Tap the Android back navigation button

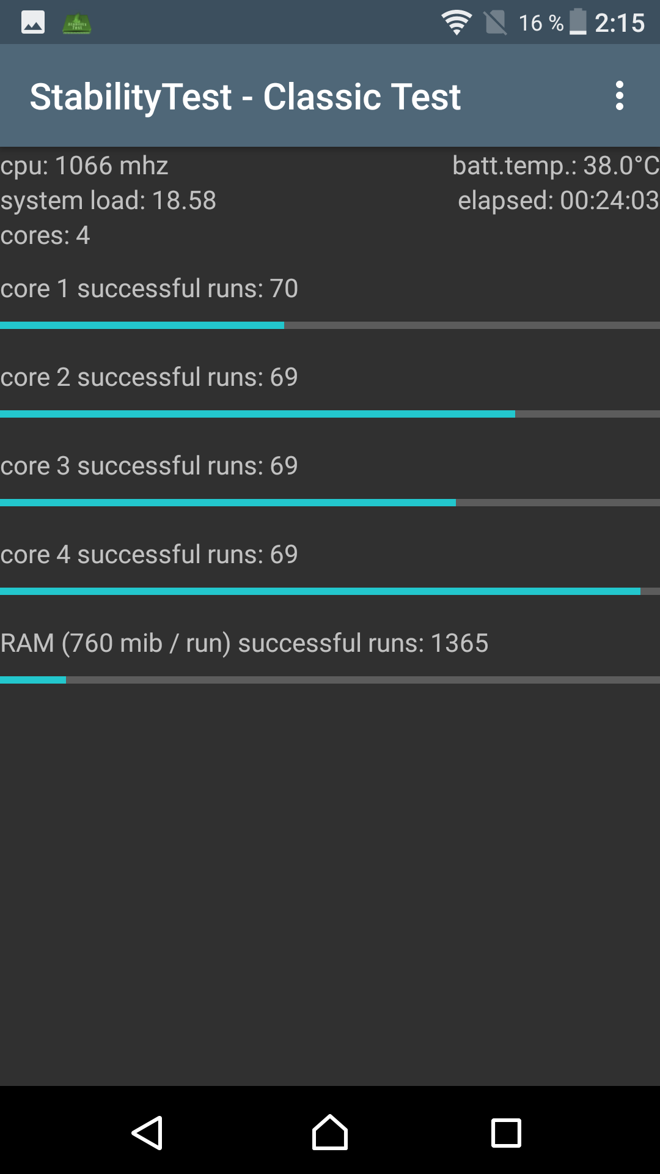tap(147, 1133)
